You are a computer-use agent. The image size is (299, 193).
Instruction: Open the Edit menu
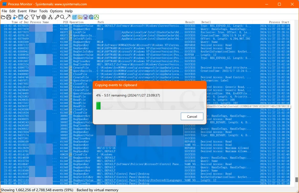click(12, 11)
